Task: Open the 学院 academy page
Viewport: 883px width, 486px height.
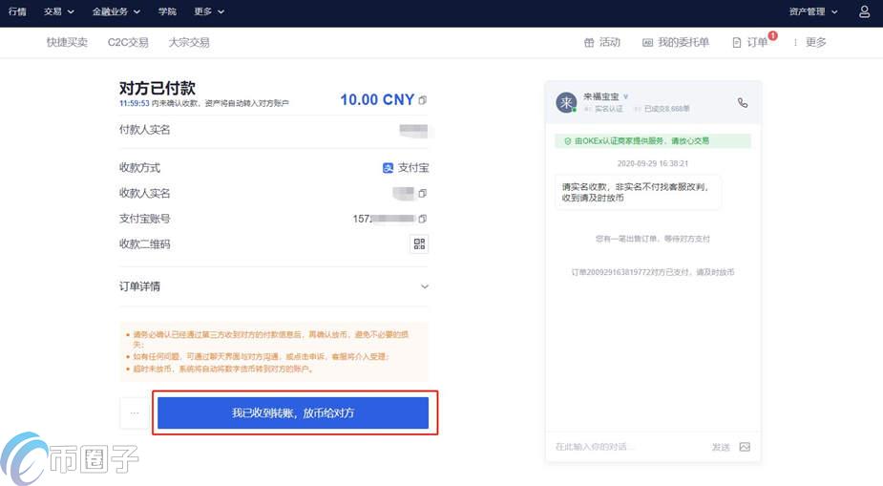Action: (x=167, y=11)
